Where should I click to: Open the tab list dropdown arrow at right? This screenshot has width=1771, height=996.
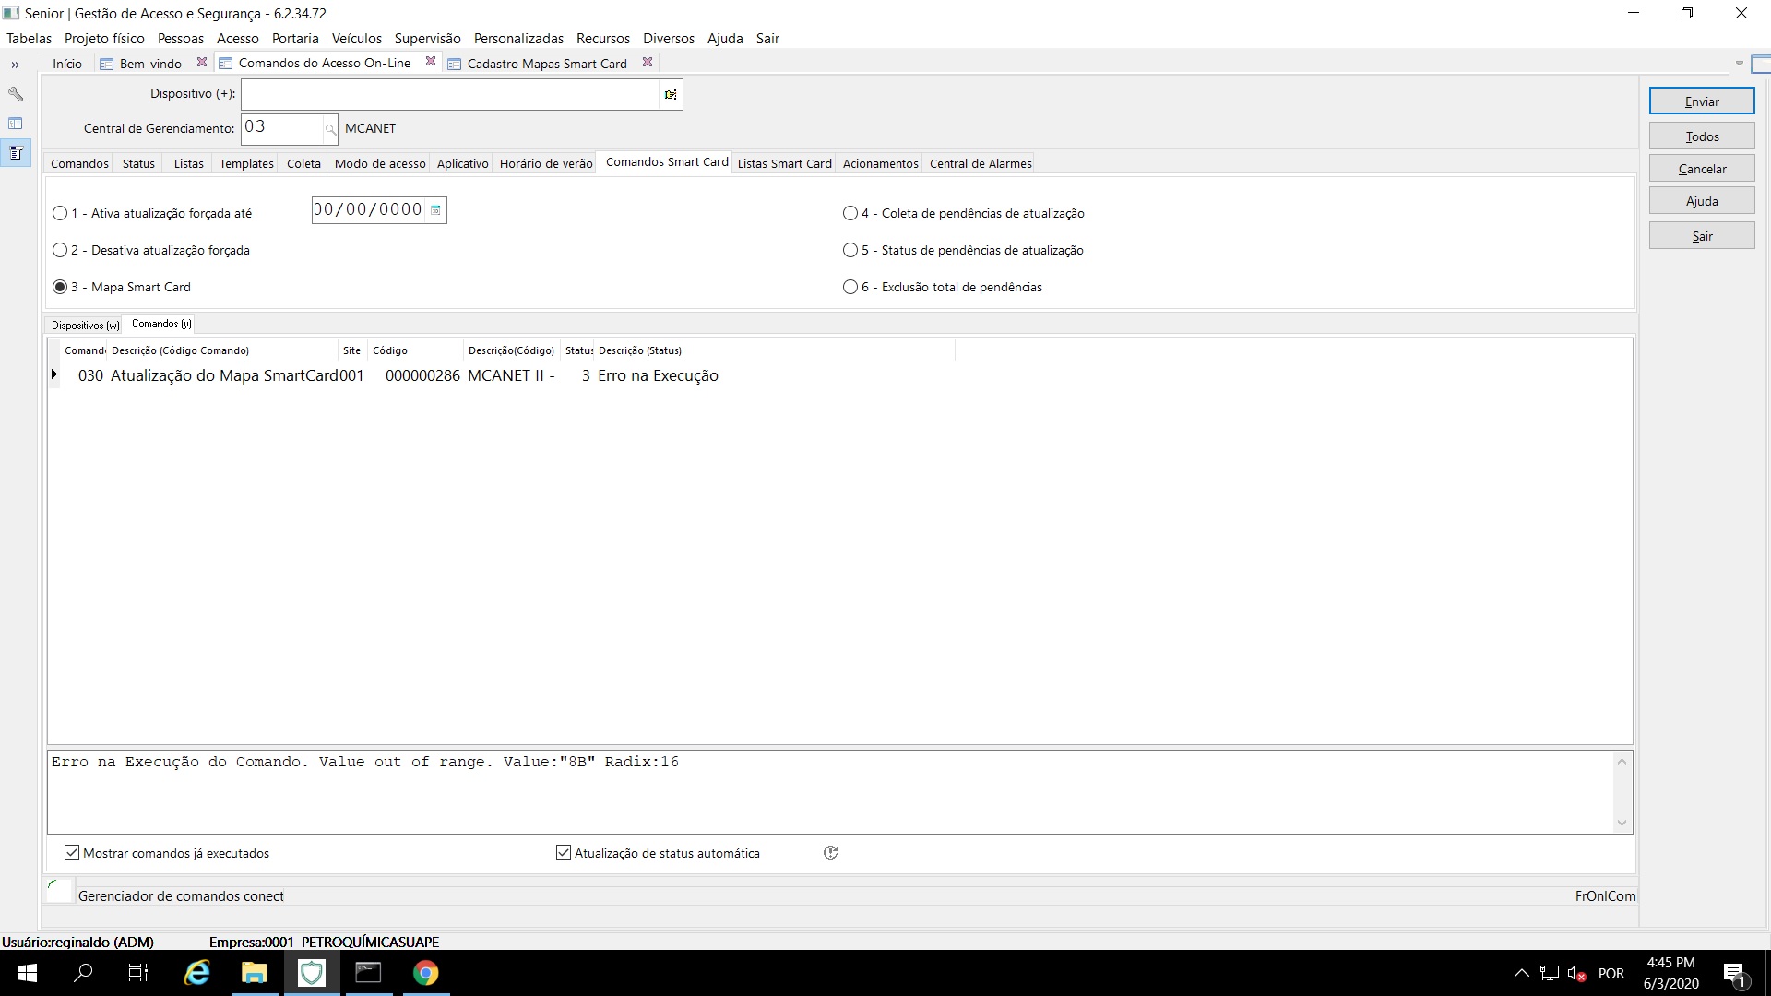click(1740, 64)
